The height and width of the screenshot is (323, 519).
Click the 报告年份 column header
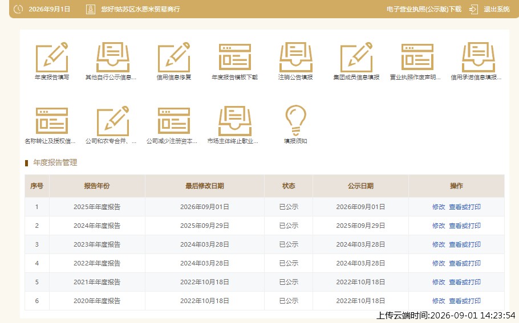coord(97,186)
